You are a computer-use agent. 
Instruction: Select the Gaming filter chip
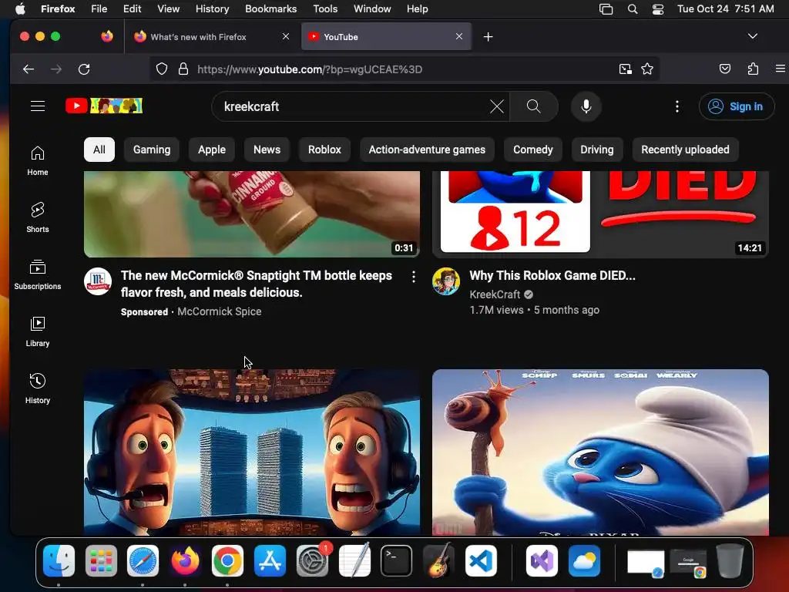pyautogui.click(x=152, y=150)
